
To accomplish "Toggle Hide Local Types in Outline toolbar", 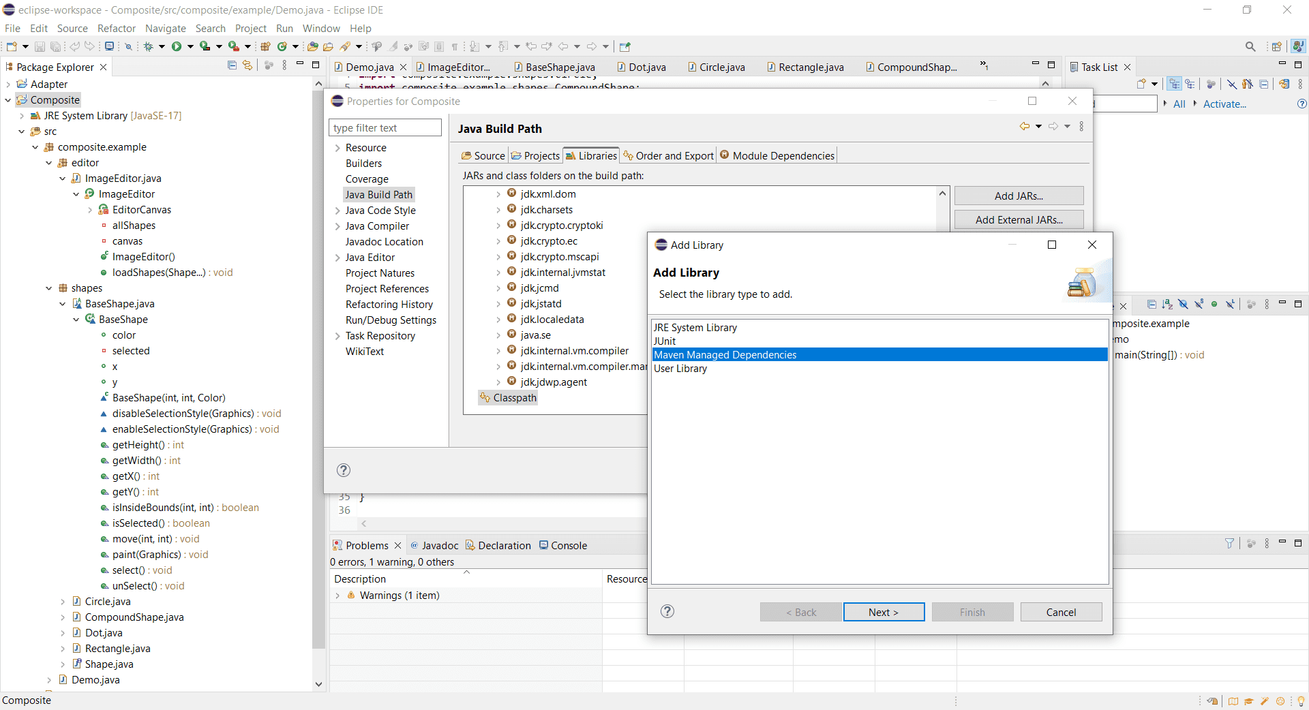I will pos(1230,305).
